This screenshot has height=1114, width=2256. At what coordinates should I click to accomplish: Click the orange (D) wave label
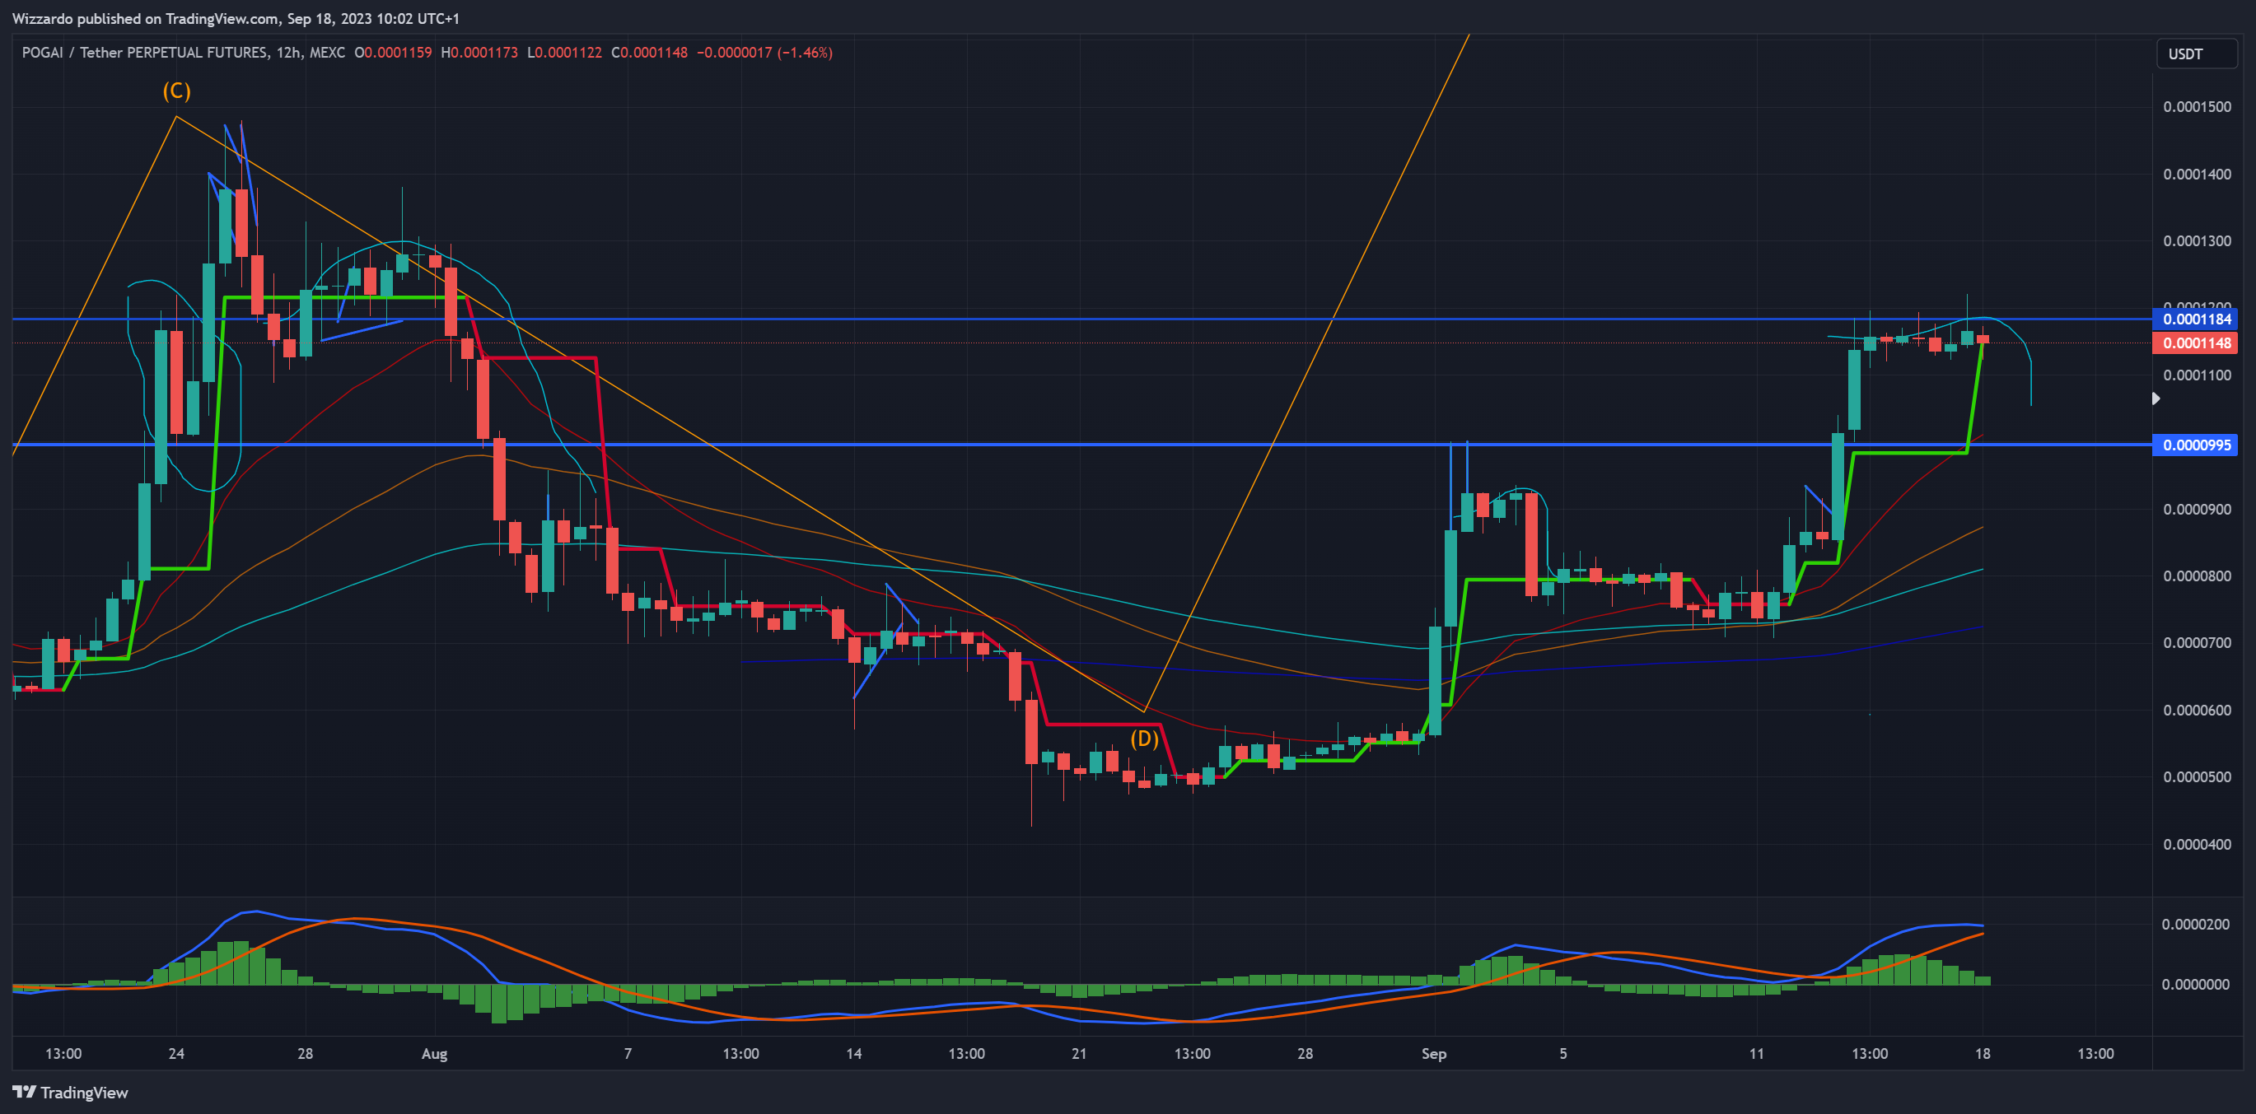pyautogui.click(x=1144, y=739)
